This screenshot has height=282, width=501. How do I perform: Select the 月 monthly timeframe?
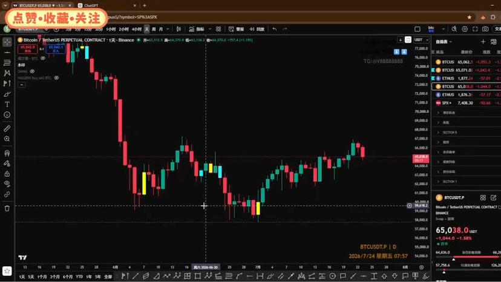coord(161,29)
